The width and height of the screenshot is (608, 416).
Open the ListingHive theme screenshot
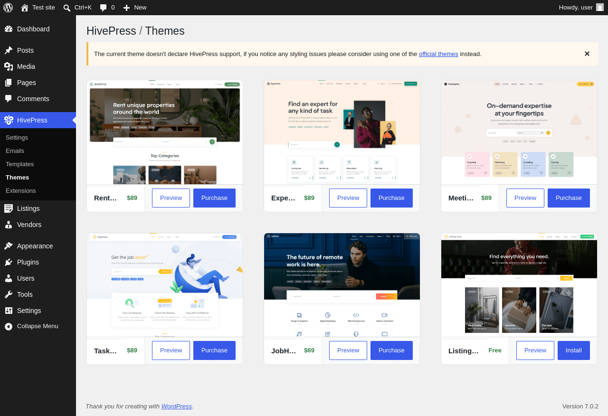point(519,285)
